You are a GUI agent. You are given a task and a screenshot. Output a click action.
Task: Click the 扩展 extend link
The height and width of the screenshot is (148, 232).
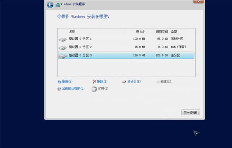[103, 89]
